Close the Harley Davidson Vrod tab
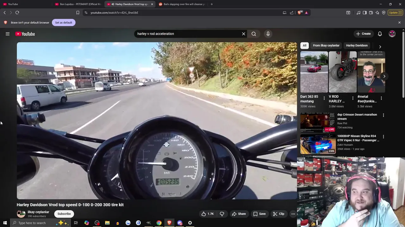This screenshot has width=405, height=227. [x=152, y=4]
